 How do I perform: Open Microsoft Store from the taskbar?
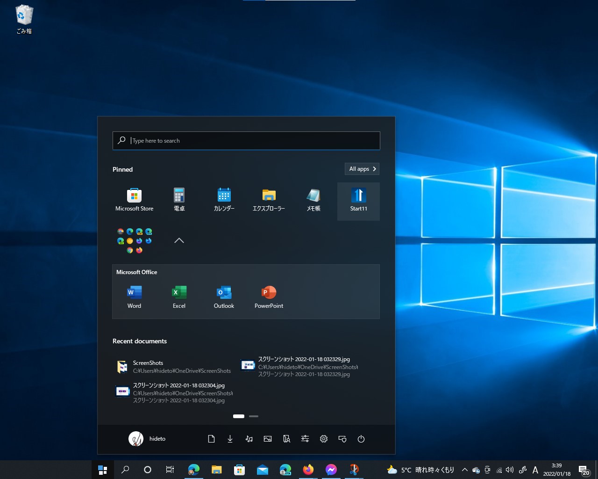pos(240,470)
